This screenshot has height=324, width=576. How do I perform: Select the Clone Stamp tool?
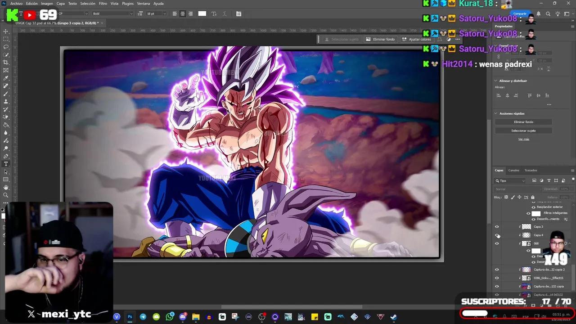(x=6, y=102)
